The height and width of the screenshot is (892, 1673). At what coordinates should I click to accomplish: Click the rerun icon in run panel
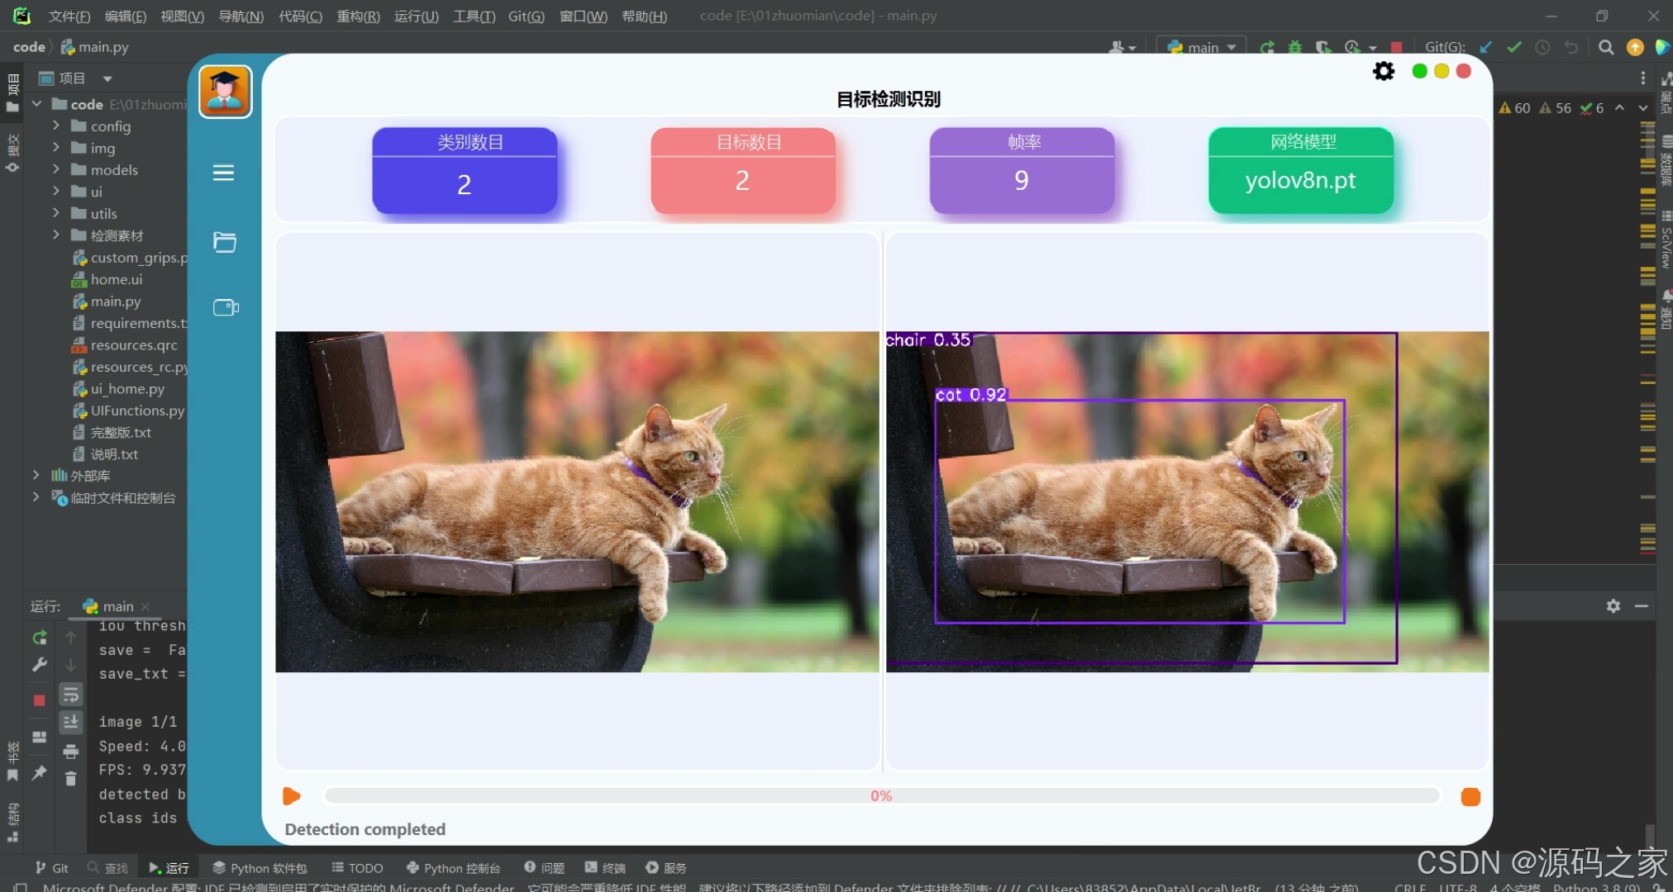click(x=39, y=638)
